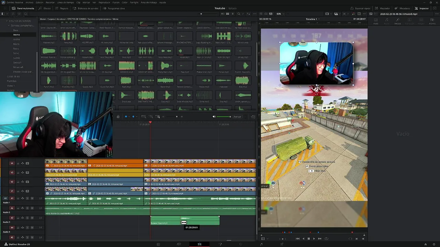Disable the V3 video track

pyautogui.click(x=27, y=173)
